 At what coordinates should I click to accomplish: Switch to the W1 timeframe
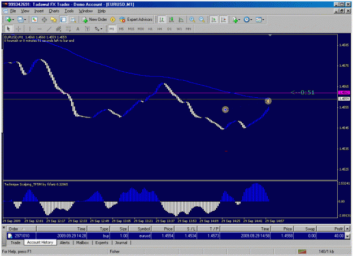click(179, 29)
